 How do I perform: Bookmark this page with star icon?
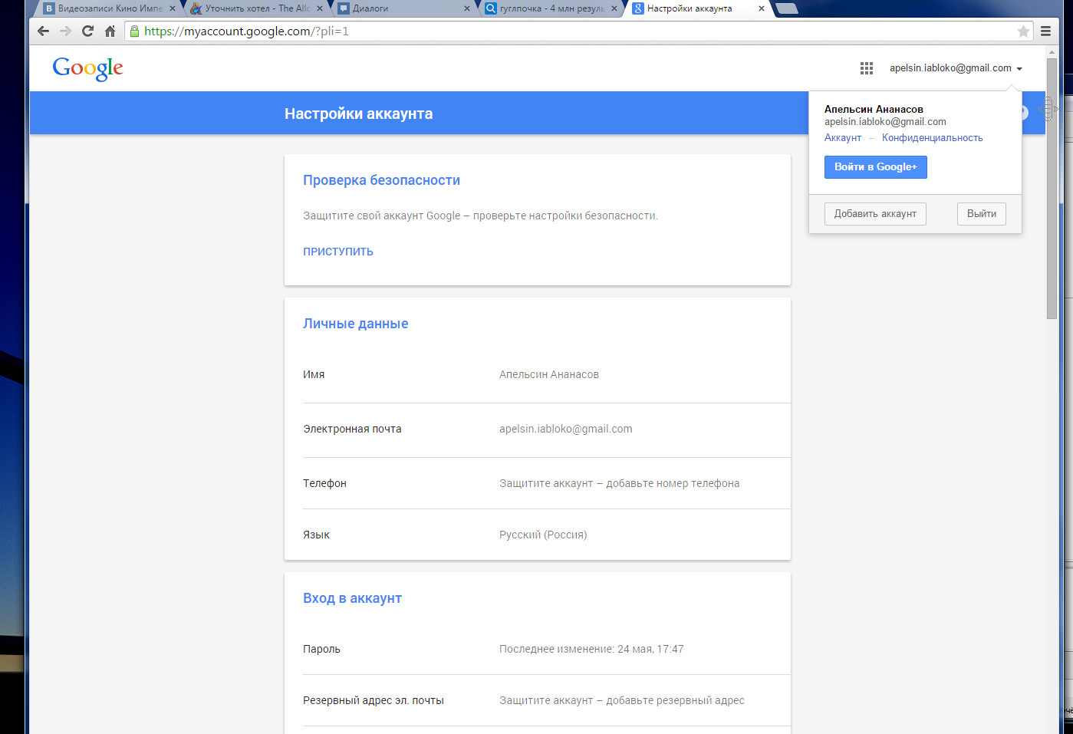pos(1023,31)
